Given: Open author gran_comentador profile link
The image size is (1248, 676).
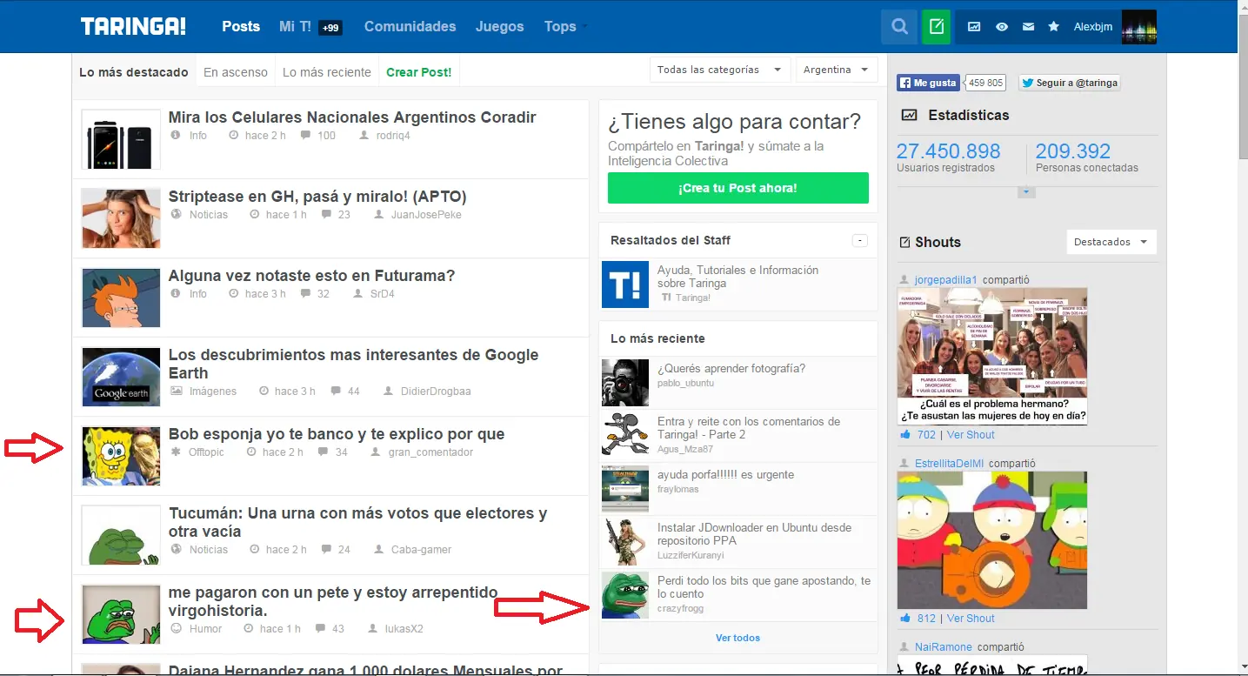Looking at the screenshot, I should click(x=430, y=452).
